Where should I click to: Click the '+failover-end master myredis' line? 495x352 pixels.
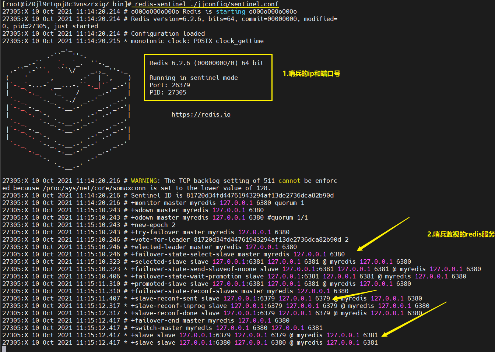(x=146, y=320)
